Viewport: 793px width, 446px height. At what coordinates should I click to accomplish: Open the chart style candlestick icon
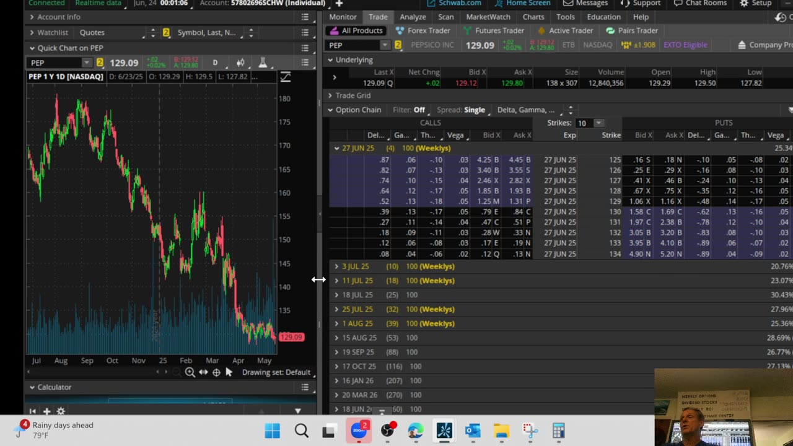(x=240, y=63)
